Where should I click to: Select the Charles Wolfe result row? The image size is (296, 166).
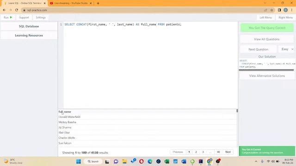coord(147,138)
